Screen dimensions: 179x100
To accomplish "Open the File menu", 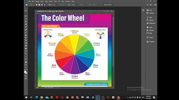I will click(x=29, y=1).
